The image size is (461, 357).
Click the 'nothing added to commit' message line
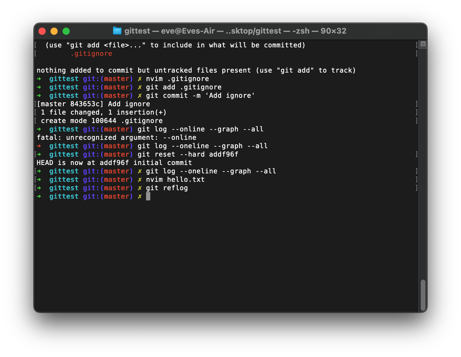tap(196, 70)
